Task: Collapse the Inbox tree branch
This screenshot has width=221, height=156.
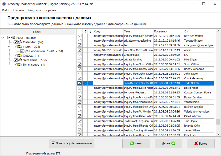Action: click(9, 47)
